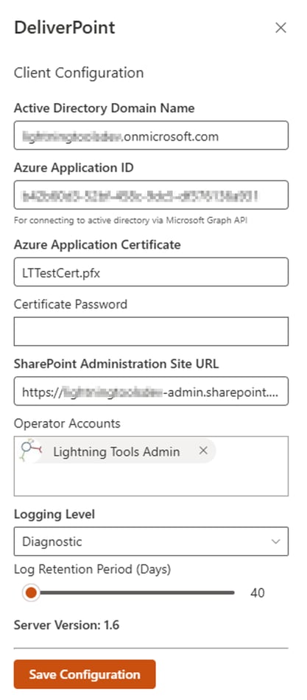The image size is (307, 700).
Task: Select the SharePoint Administration Site URL field
Action: [151, 391]
